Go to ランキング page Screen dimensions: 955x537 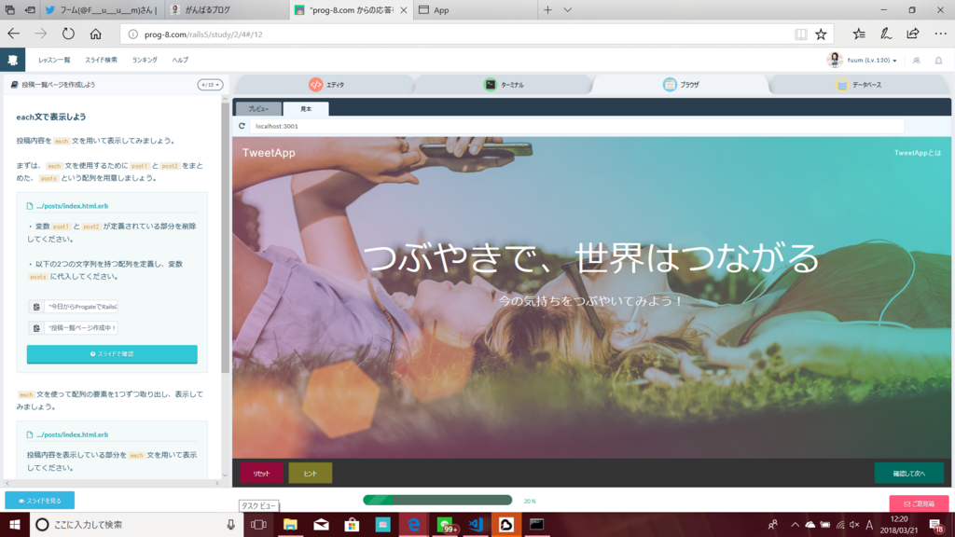pyautogui.click(x=145, y=60)
